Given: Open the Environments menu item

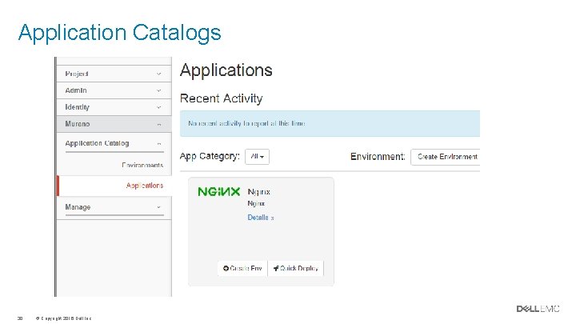Looking at the screenshot, I should pos(142,166).
